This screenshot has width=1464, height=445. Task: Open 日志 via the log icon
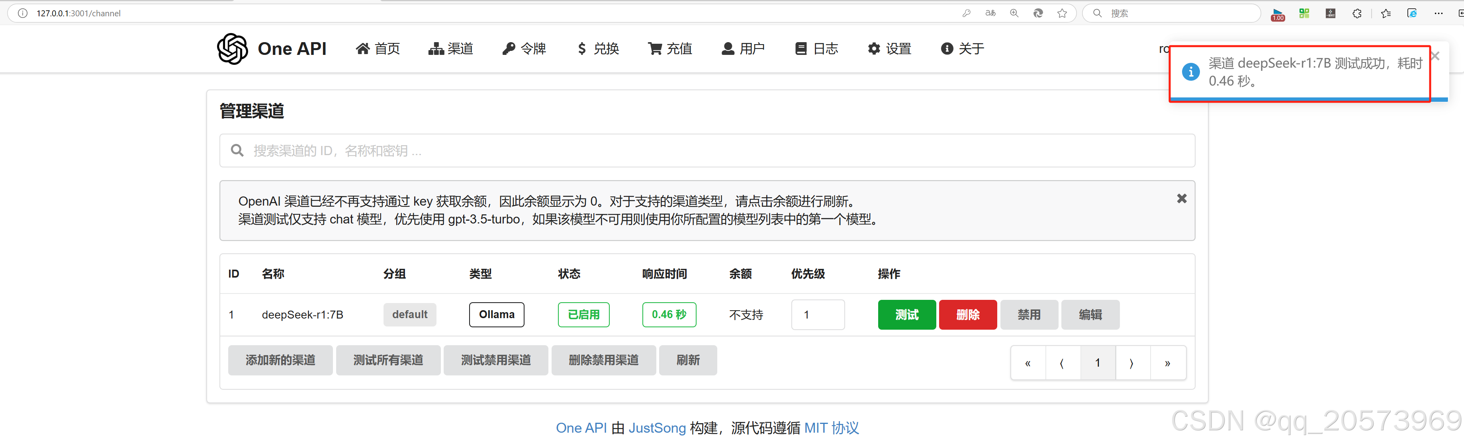point(801,49)
